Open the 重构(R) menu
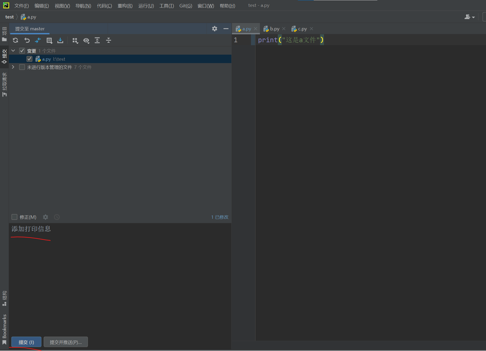 (125, 6)
